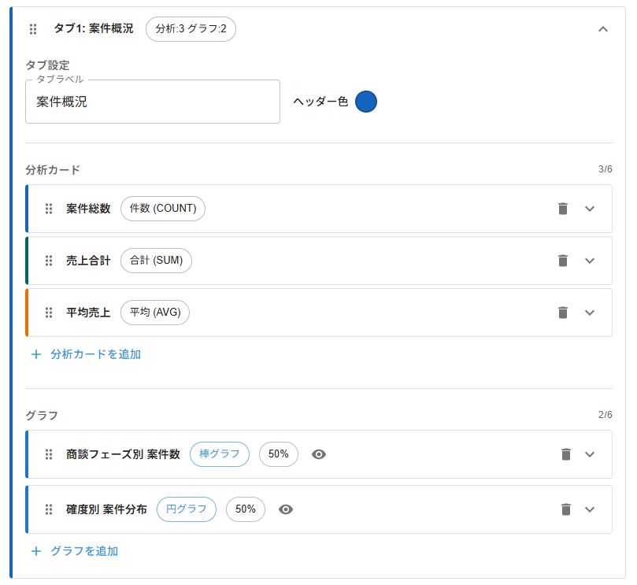Click the trash icon beside 売上合計
637x585 pixels.
[562, 260]
